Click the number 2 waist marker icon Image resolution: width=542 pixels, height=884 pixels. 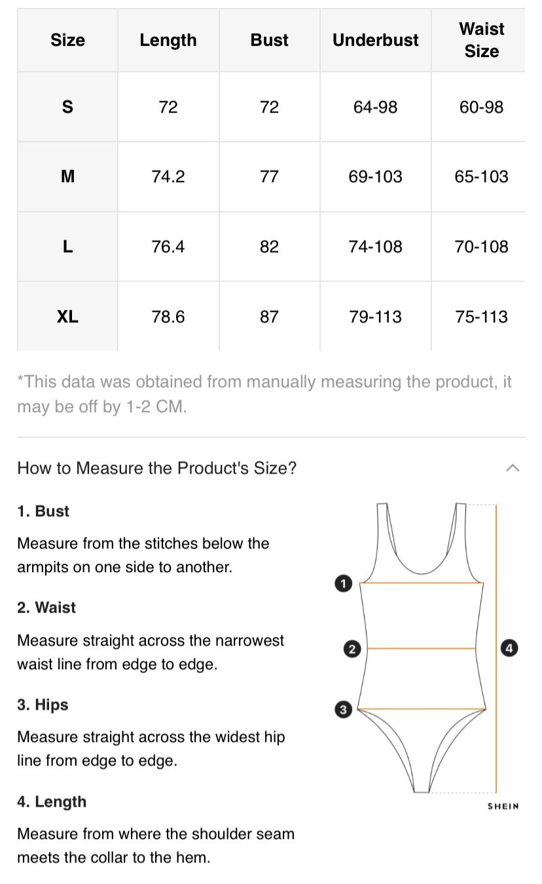point(352,649)
